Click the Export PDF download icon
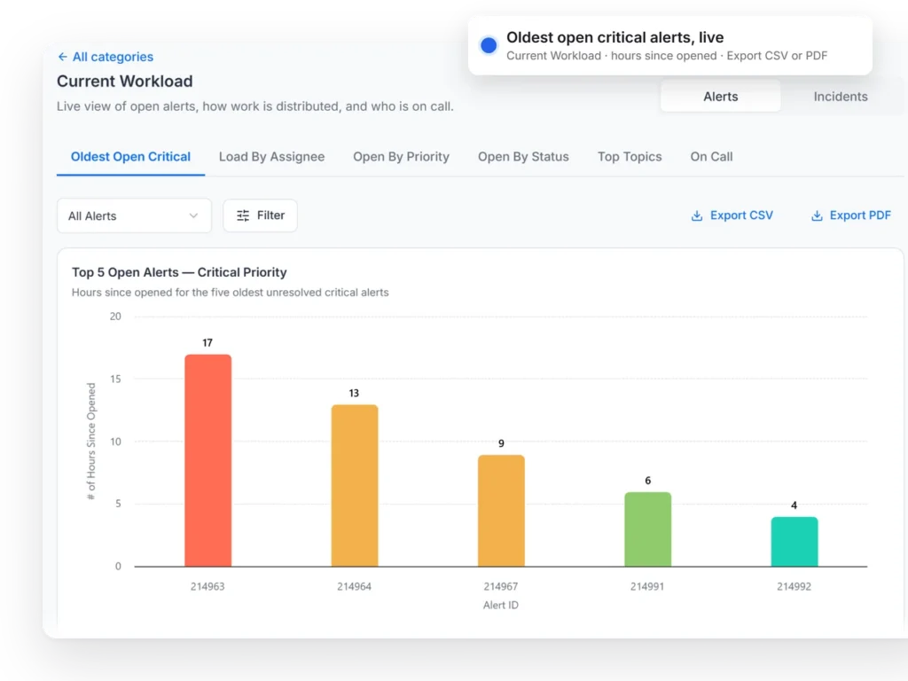This screenshot has height=681, width=908. coord(817,215)
